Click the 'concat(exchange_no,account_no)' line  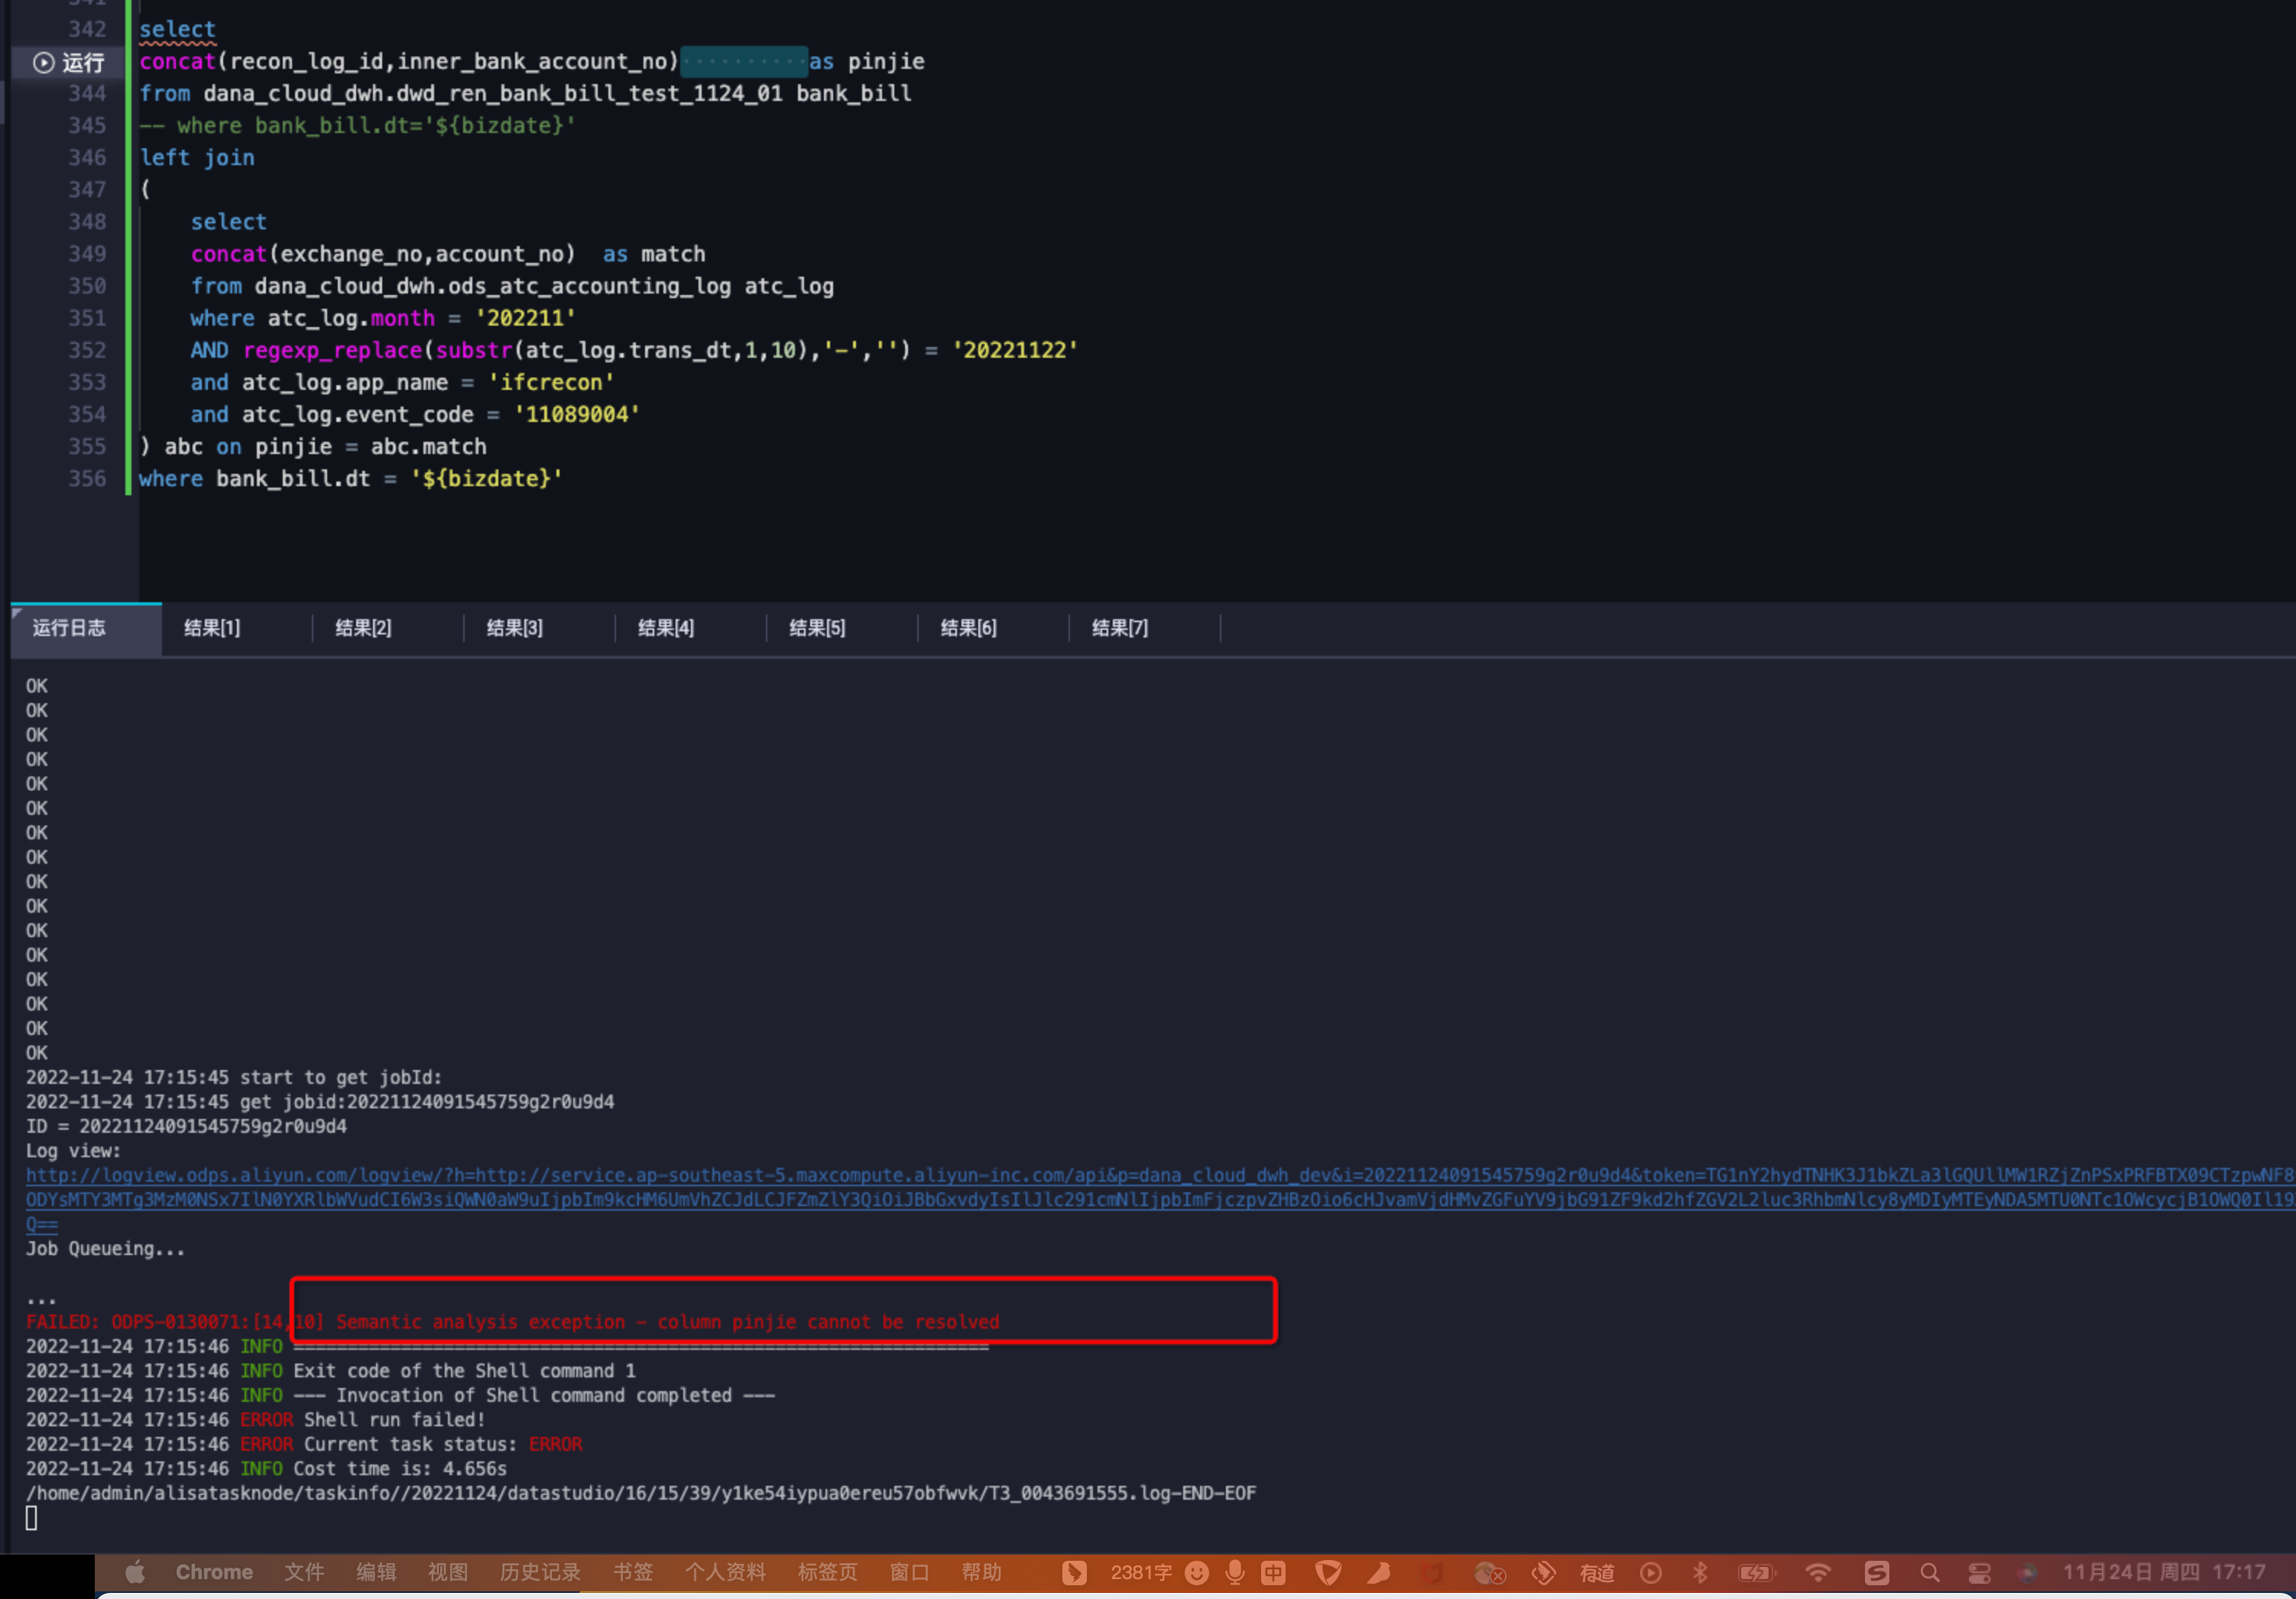point(448,253)
